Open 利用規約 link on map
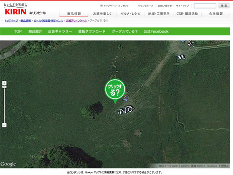The image size is (233, 175). pyautogui.click(x=224, y=166)
